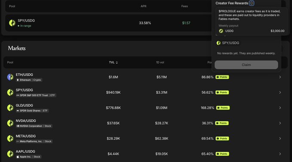The image size is (292, 162).
Task: Click the $3,000.00 weekly payout amount
Action: pyautogui.click(x=277, y=31)
